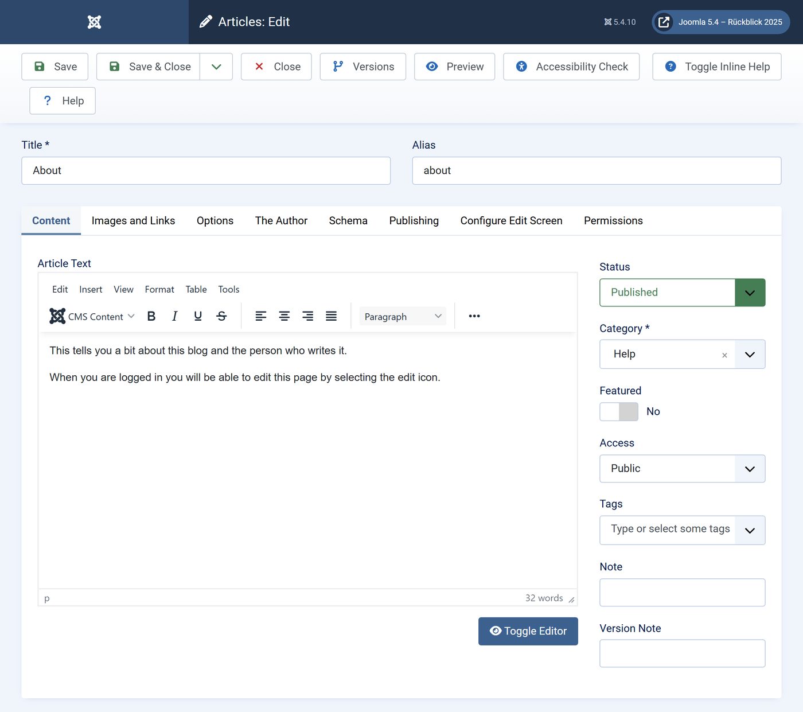Click the editor resize handle next to word count

click(571, 599)
